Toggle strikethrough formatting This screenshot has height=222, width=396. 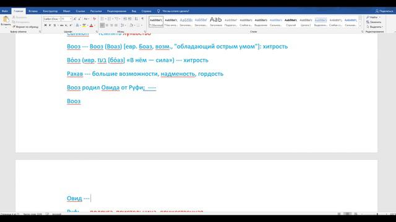[62, 25]
